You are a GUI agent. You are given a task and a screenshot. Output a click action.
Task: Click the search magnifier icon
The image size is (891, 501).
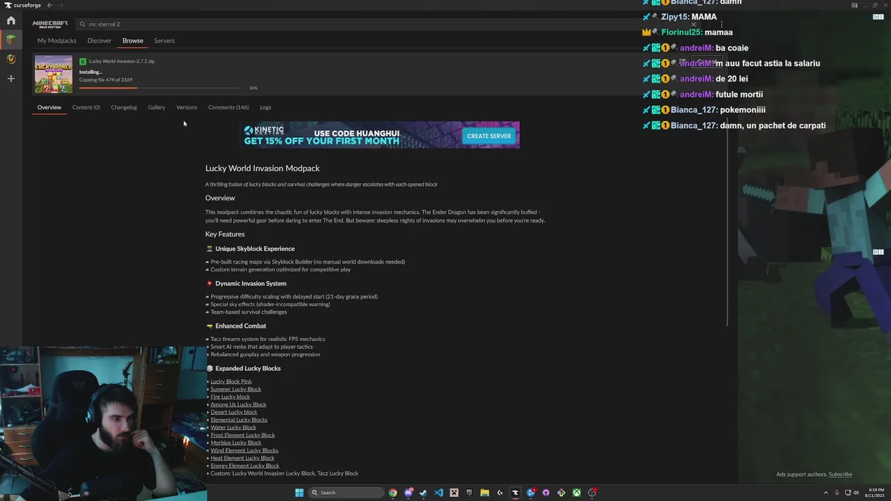pos(82,24)
